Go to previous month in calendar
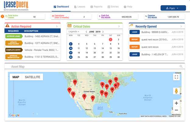 coord(86,32)
